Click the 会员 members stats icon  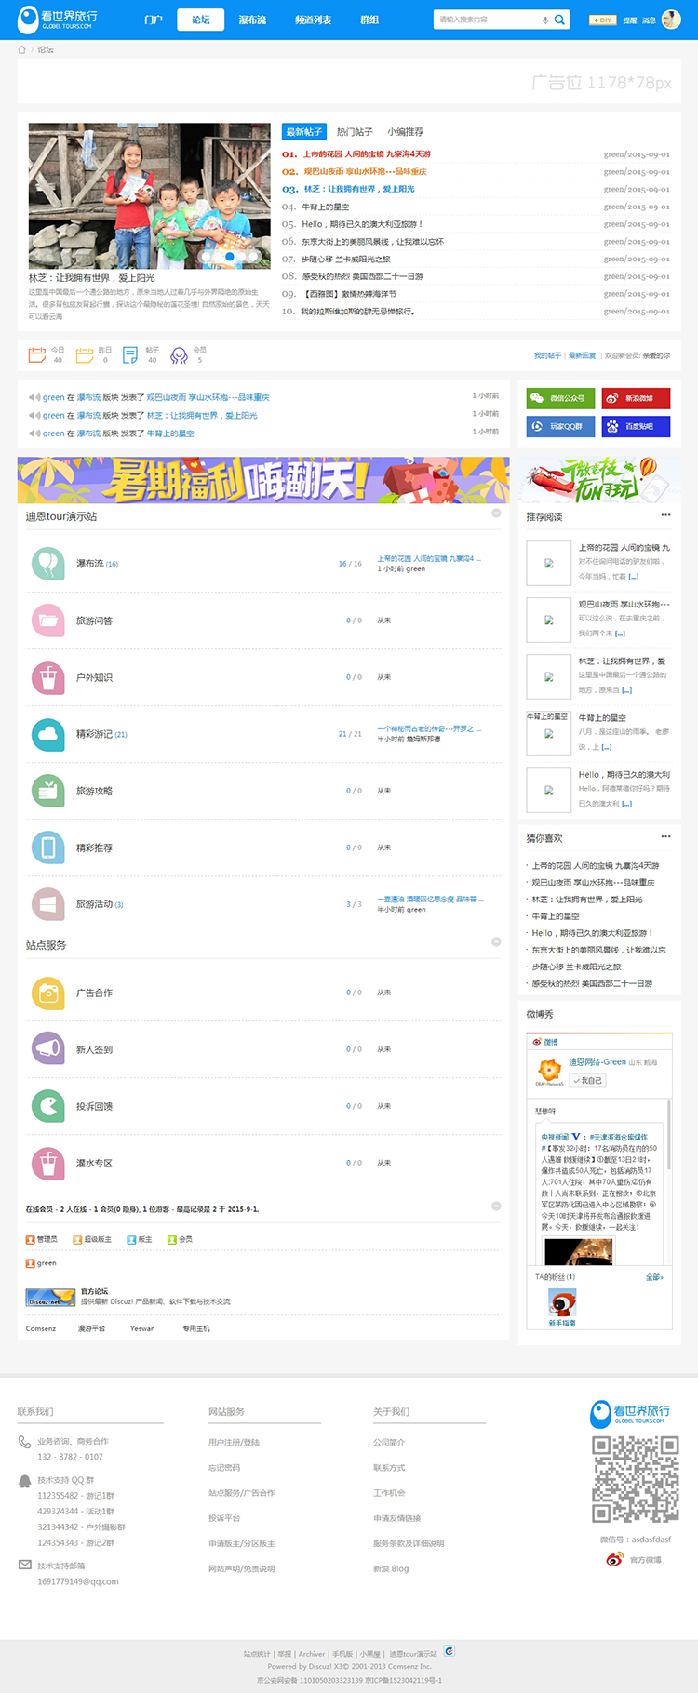pos(179,355)
